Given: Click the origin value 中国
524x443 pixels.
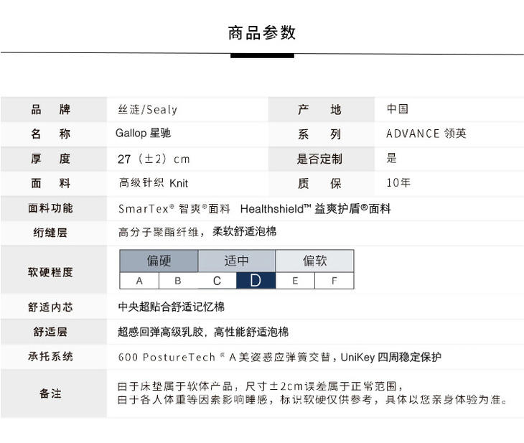Looking at the screenshot, I should click(398, 109).
